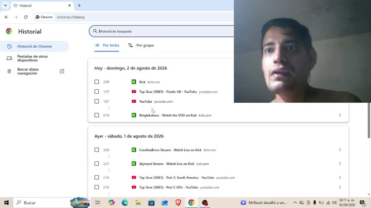This screenshot has height=208, width=371.
Task: Click the microphone tray icon
Action: [315, 203]
